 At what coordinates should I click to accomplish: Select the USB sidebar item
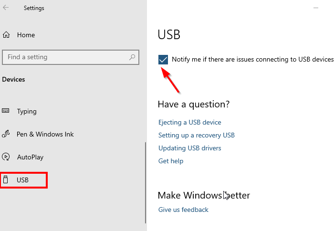click(23, 180)
